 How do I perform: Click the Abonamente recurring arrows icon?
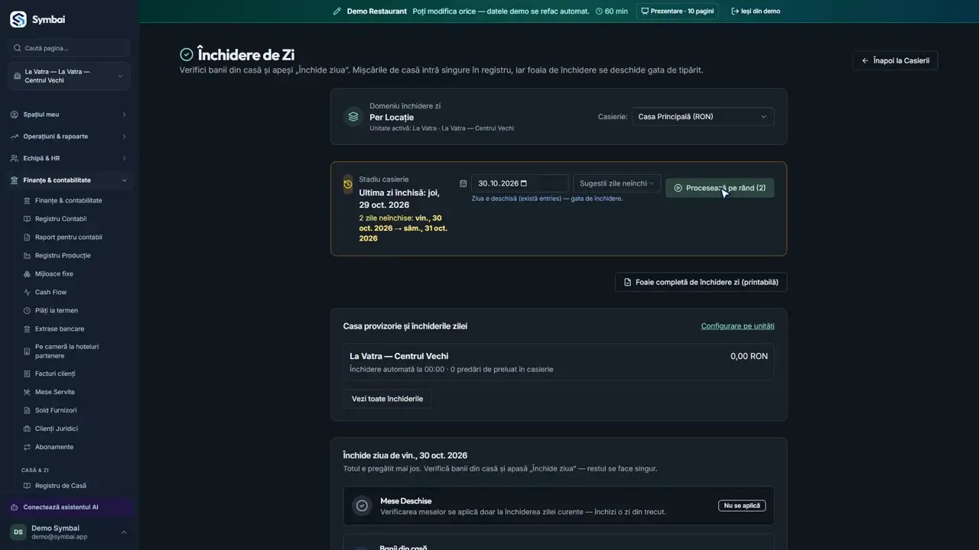(27, 447)
